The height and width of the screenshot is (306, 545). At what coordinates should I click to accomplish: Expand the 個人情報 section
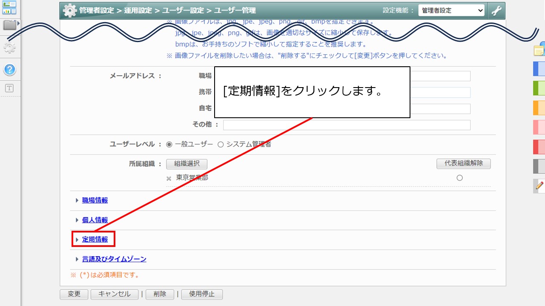(x=94, y=220)
